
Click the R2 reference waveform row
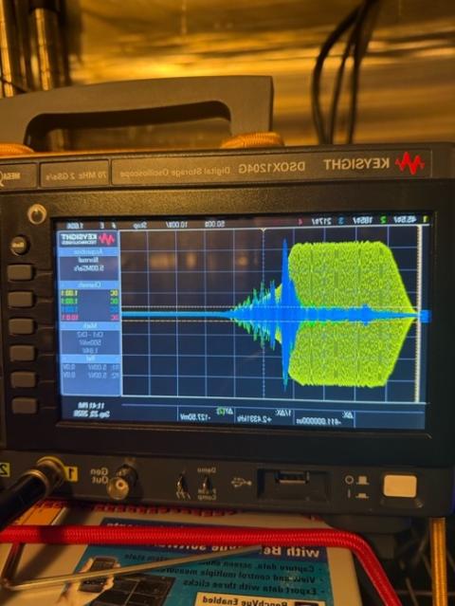pos(91,376)
